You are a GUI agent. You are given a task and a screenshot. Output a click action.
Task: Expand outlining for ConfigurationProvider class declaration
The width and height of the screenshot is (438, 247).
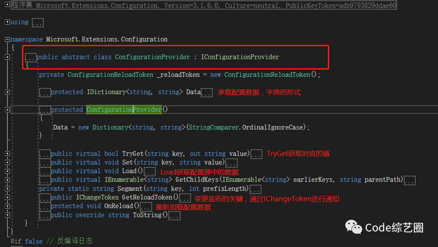(7, 57)
